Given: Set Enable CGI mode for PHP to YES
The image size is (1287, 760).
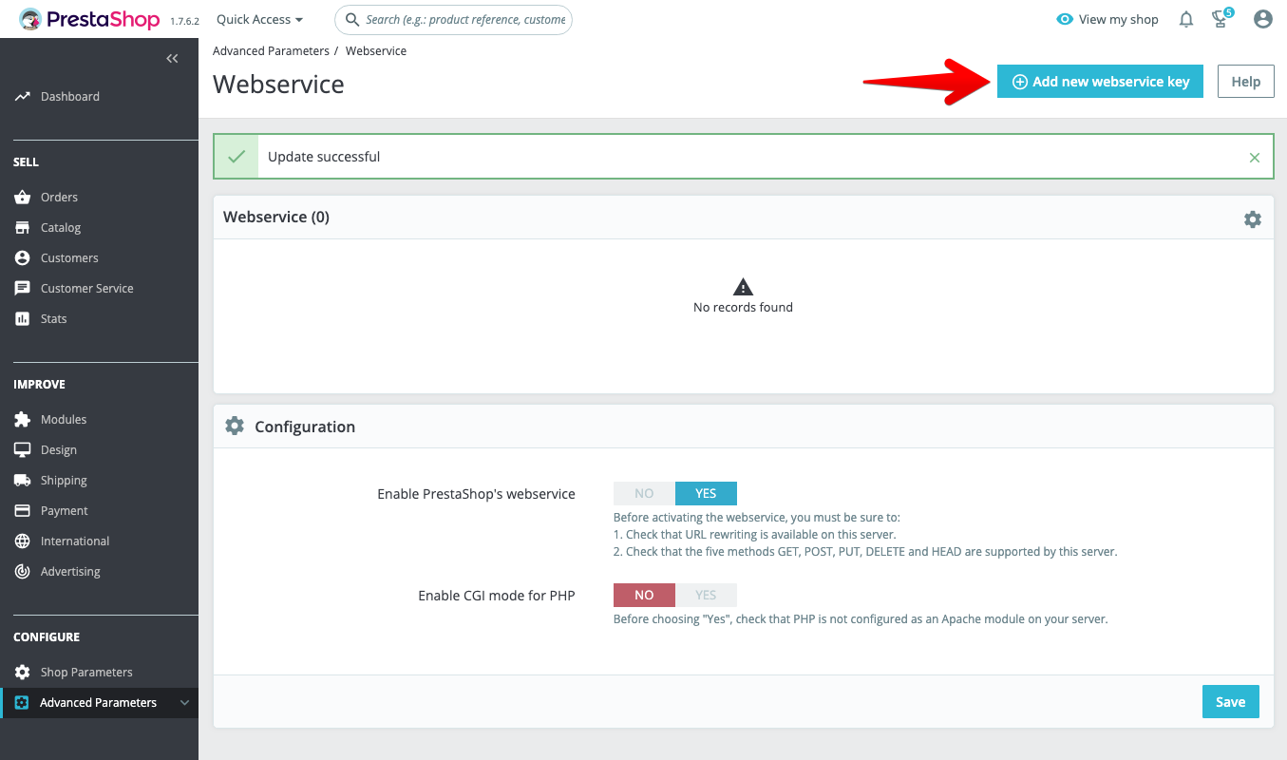Looking at the screenshot, I should tap(706, 595).
